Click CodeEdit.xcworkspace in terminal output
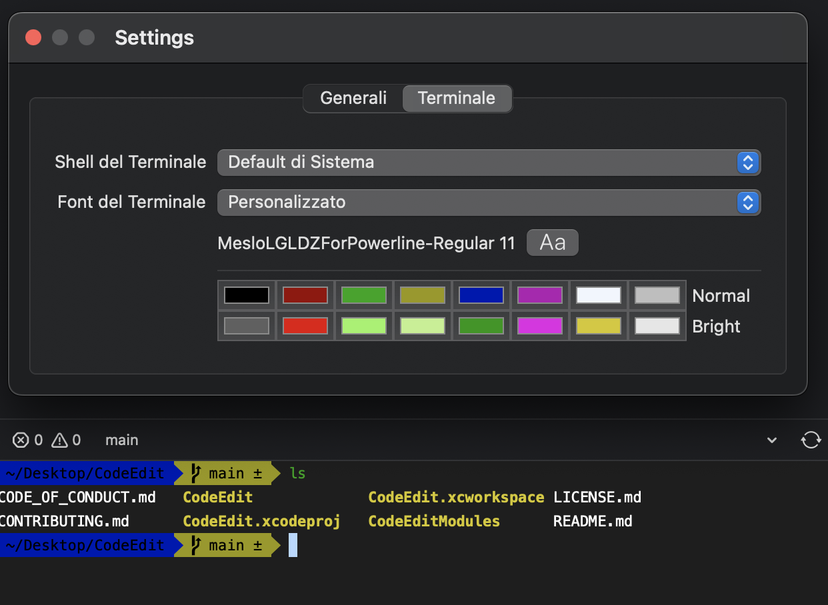The image size is (828, 605). coord(457,497)
